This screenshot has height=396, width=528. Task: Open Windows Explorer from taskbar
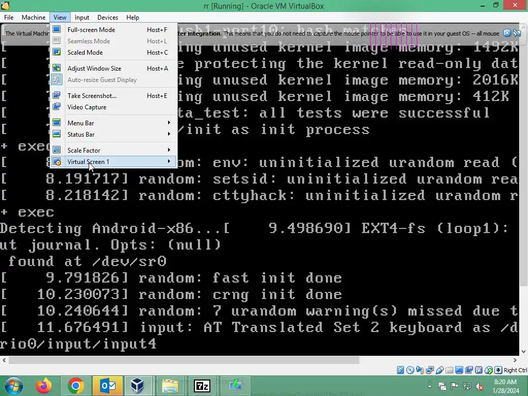pyautogui.click(x=170, y=386)
